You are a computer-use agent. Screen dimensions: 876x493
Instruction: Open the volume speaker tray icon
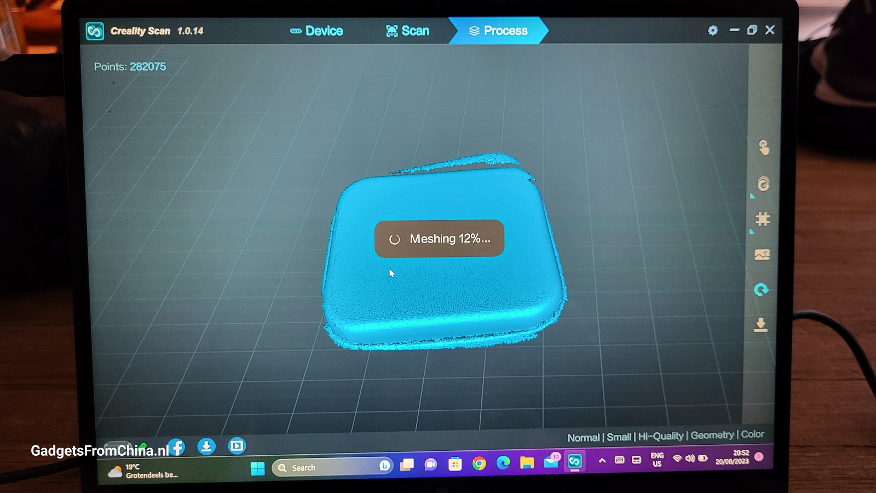(x=690, y=458)
